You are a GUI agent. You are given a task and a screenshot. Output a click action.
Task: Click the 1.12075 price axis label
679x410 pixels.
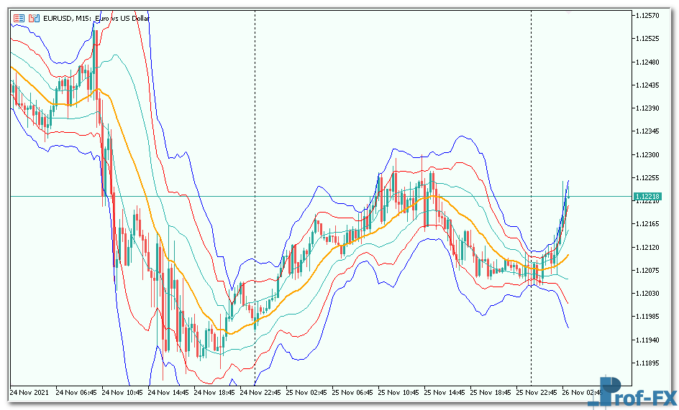[647, 270]
